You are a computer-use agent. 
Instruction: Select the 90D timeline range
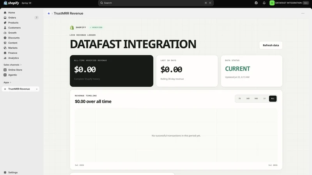[256, 99]
